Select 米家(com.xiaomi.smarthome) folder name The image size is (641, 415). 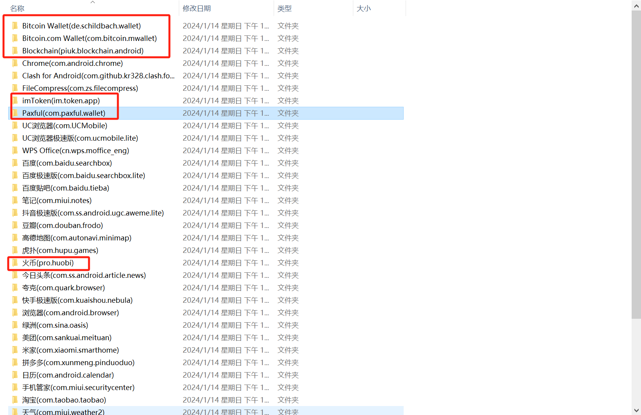71,350
